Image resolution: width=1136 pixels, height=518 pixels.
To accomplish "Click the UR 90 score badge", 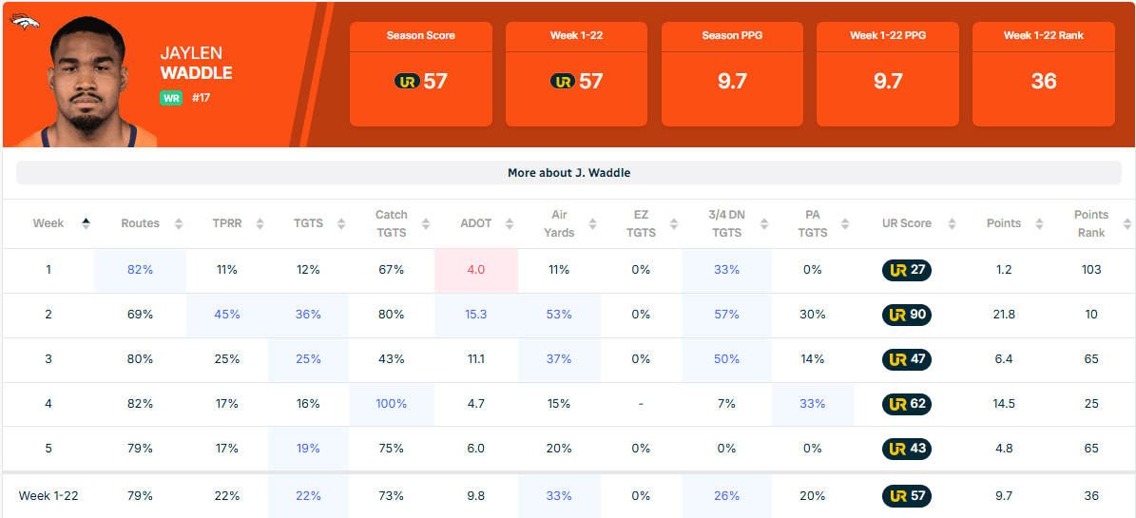I will 906,315.
